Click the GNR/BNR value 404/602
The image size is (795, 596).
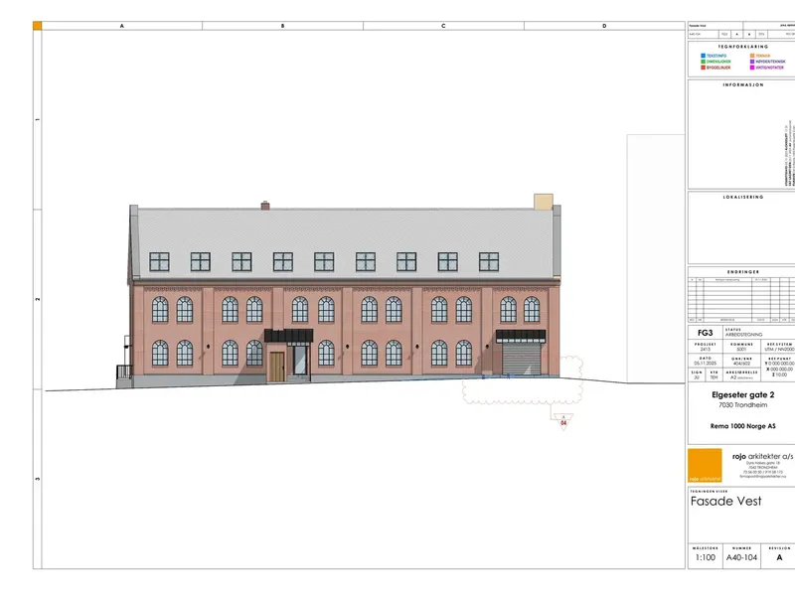point(741,364)
